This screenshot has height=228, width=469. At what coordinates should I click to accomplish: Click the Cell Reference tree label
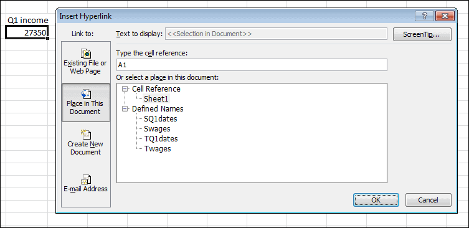pyautogui.click(x=156, y=89)
